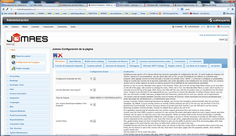Open the Componentes menu
236x136 pixels.
point(48,27)
